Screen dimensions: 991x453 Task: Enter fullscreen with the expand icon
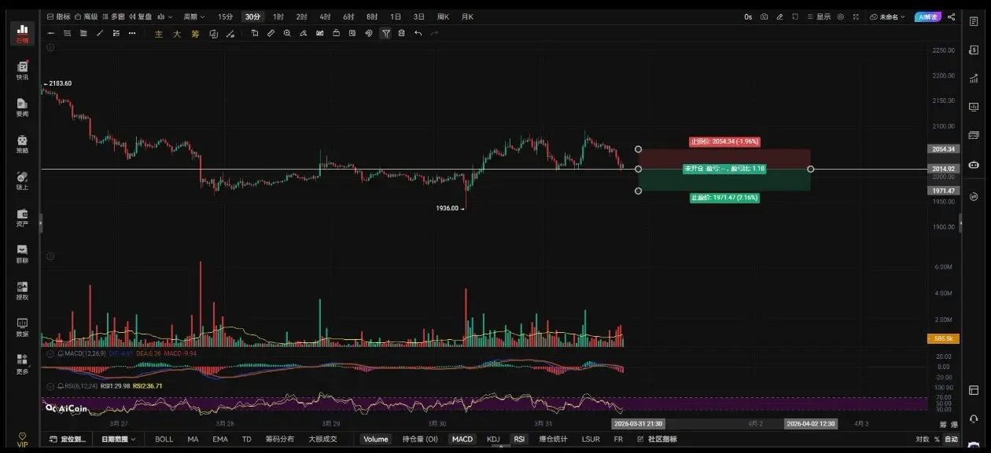(x=856, y=16)
